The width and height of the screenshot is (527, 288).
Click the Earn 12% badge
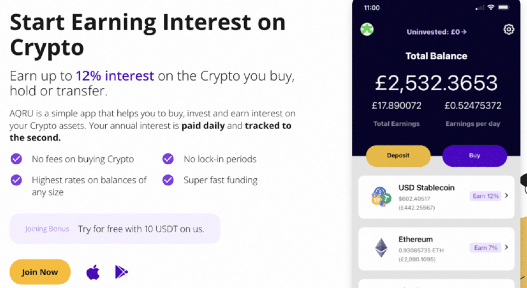click(486, 196)
